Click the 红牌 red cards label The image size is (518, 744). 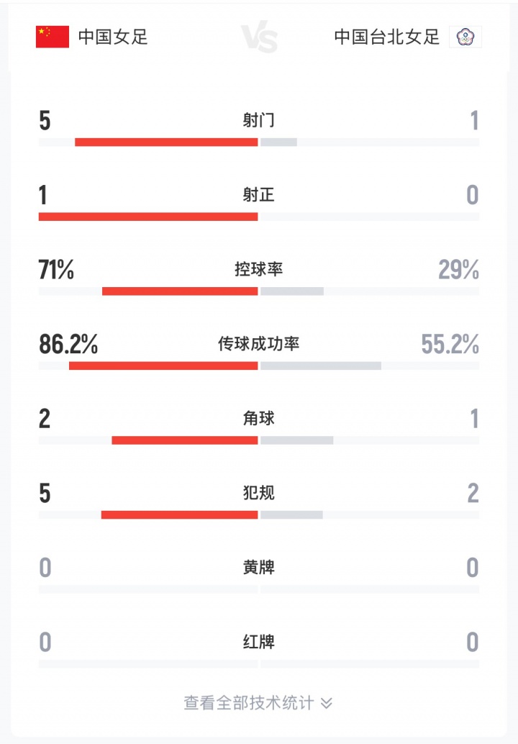[x=259, y=642]
